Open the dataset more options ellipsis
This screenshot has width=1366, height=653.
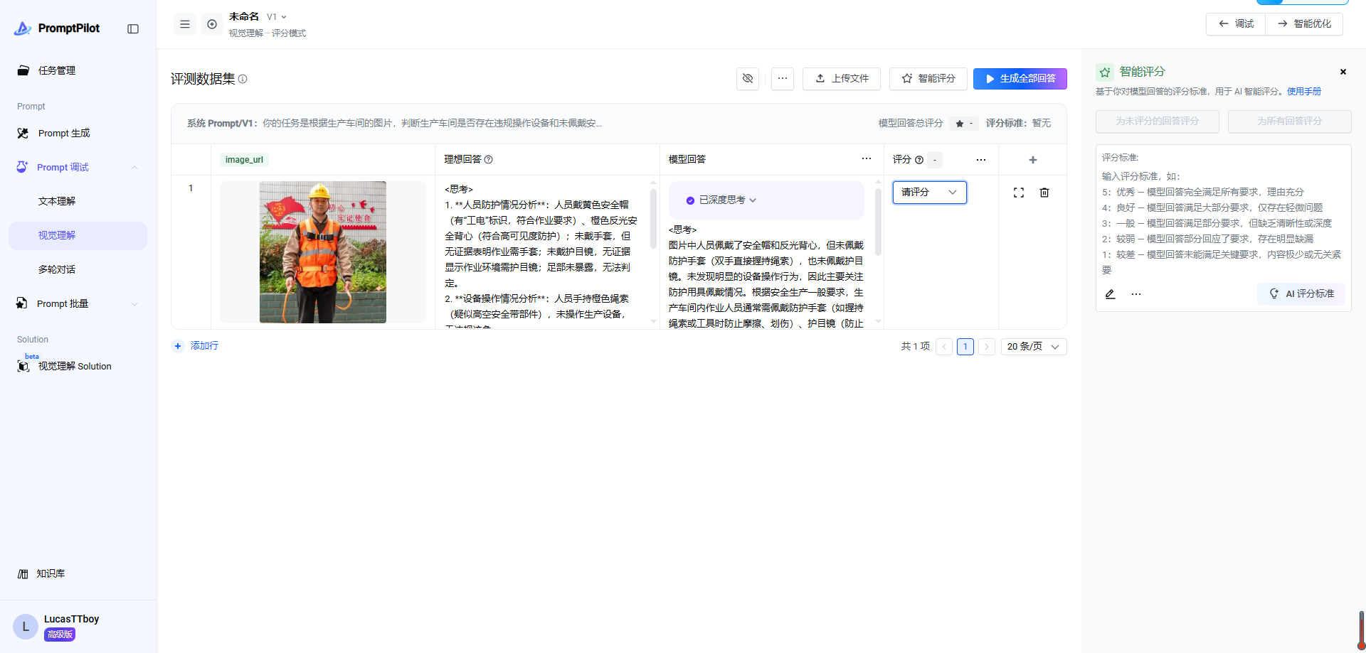click(783, 78)
